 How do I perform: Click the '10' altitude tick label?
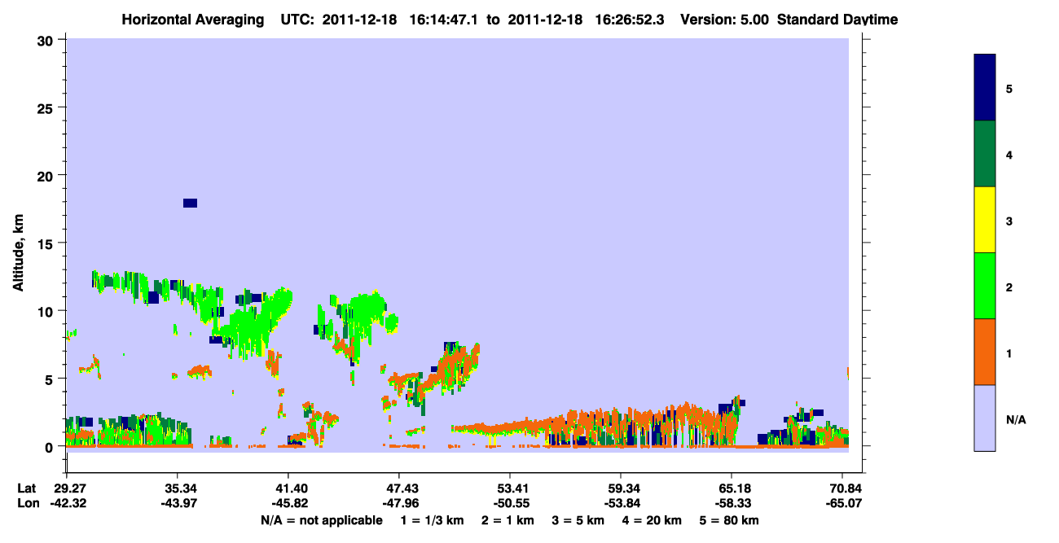tap(47, 311)
